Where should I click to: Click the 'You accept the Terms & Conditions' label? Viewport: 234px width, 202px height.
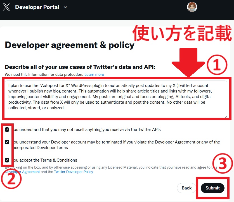(44, 160)
